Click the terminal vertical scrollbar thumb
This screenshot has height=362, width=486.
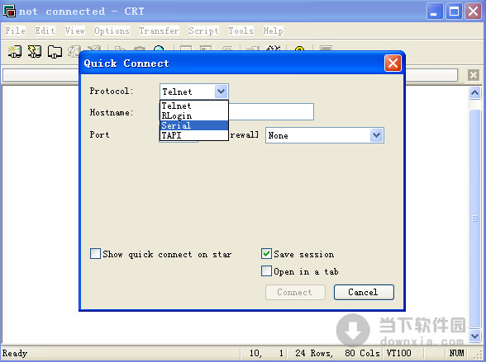tap(474, 219)
